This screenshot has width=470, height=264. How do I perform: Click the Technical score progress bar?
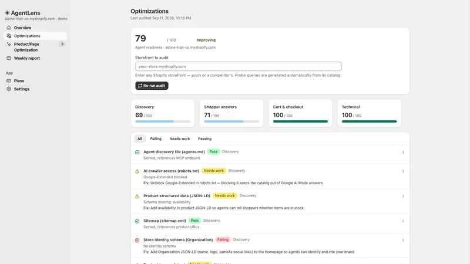tap(370, 121)
